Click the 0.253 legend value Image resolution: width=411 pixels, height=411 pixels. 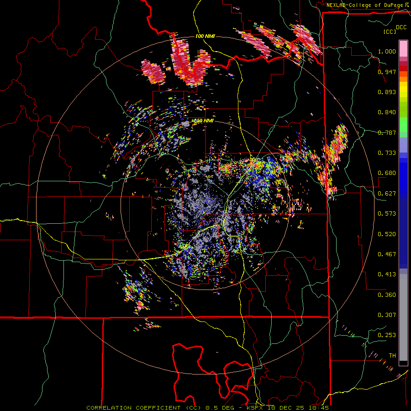click(x=387, y=335)
